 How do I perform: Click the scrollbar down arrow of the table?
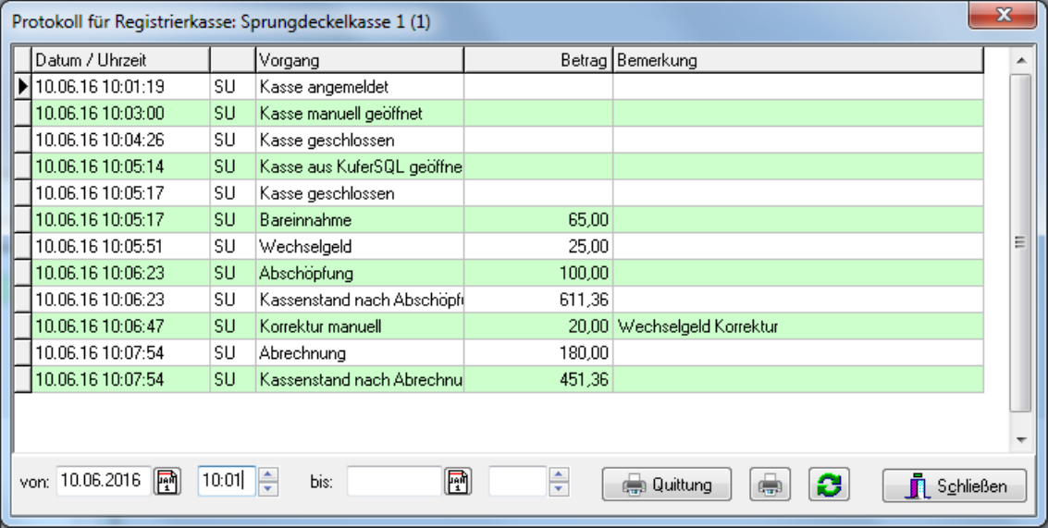pyautogui.click(x=1020, y=440)
